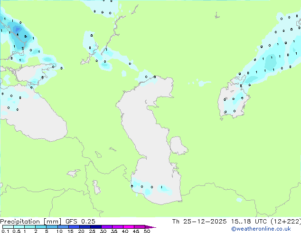Click the '10' legend scale label
The width and height of the screenshot is (301, 233).
pos(59,231)
